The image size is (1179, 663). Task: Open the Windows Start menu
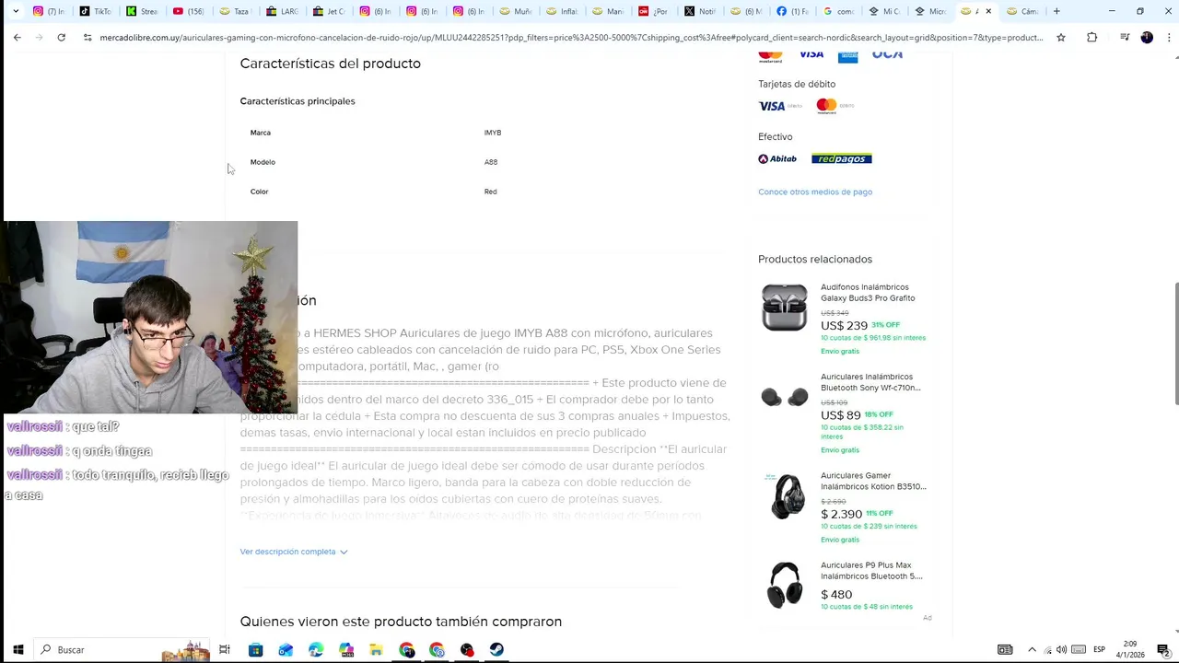click(18, 649)
